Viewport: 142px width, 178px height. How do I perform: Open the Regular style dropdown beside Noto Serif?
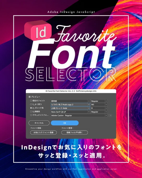click(99, 112)
